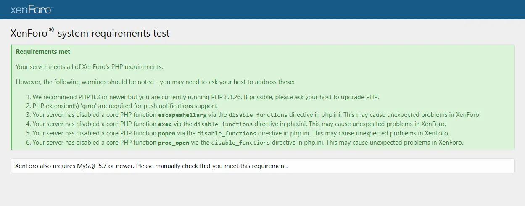Click disable_functions code in the exec warning
Image resolution: width=525 pixels, height=206 pixels.
pyautogui.click(x=223, y=124)
